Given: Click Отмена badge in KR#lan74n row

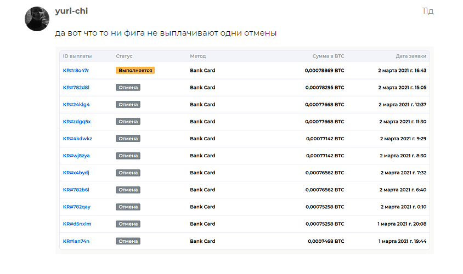Looking at the screenshot, I should coord(128,241).
